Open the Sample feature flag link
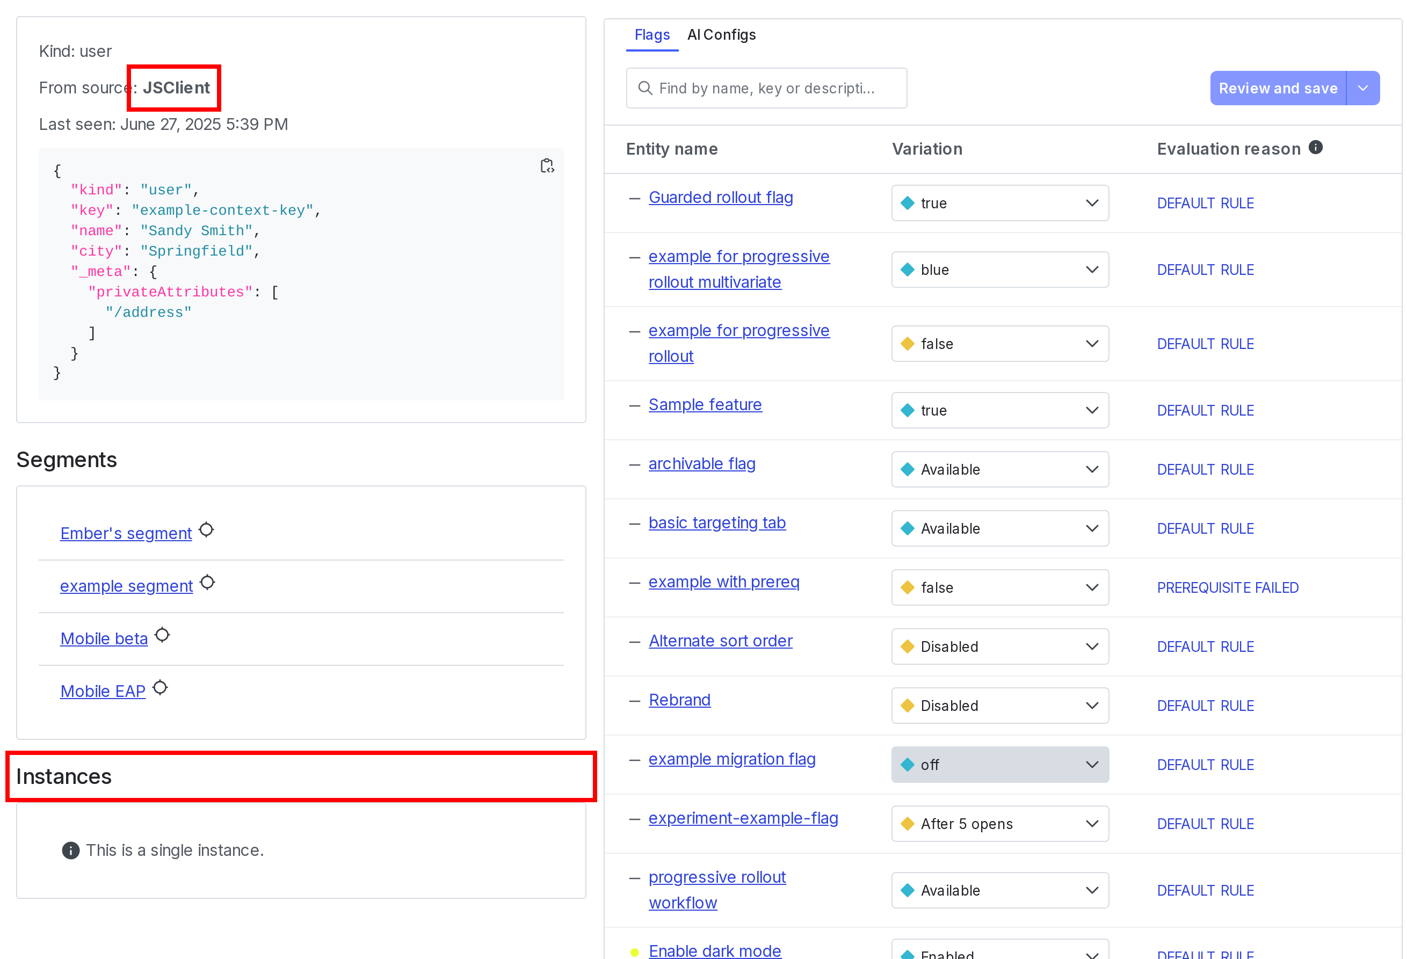 click(705, 404)
